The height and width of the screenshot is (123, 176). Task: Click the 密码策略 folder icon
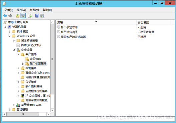(27, 59)
